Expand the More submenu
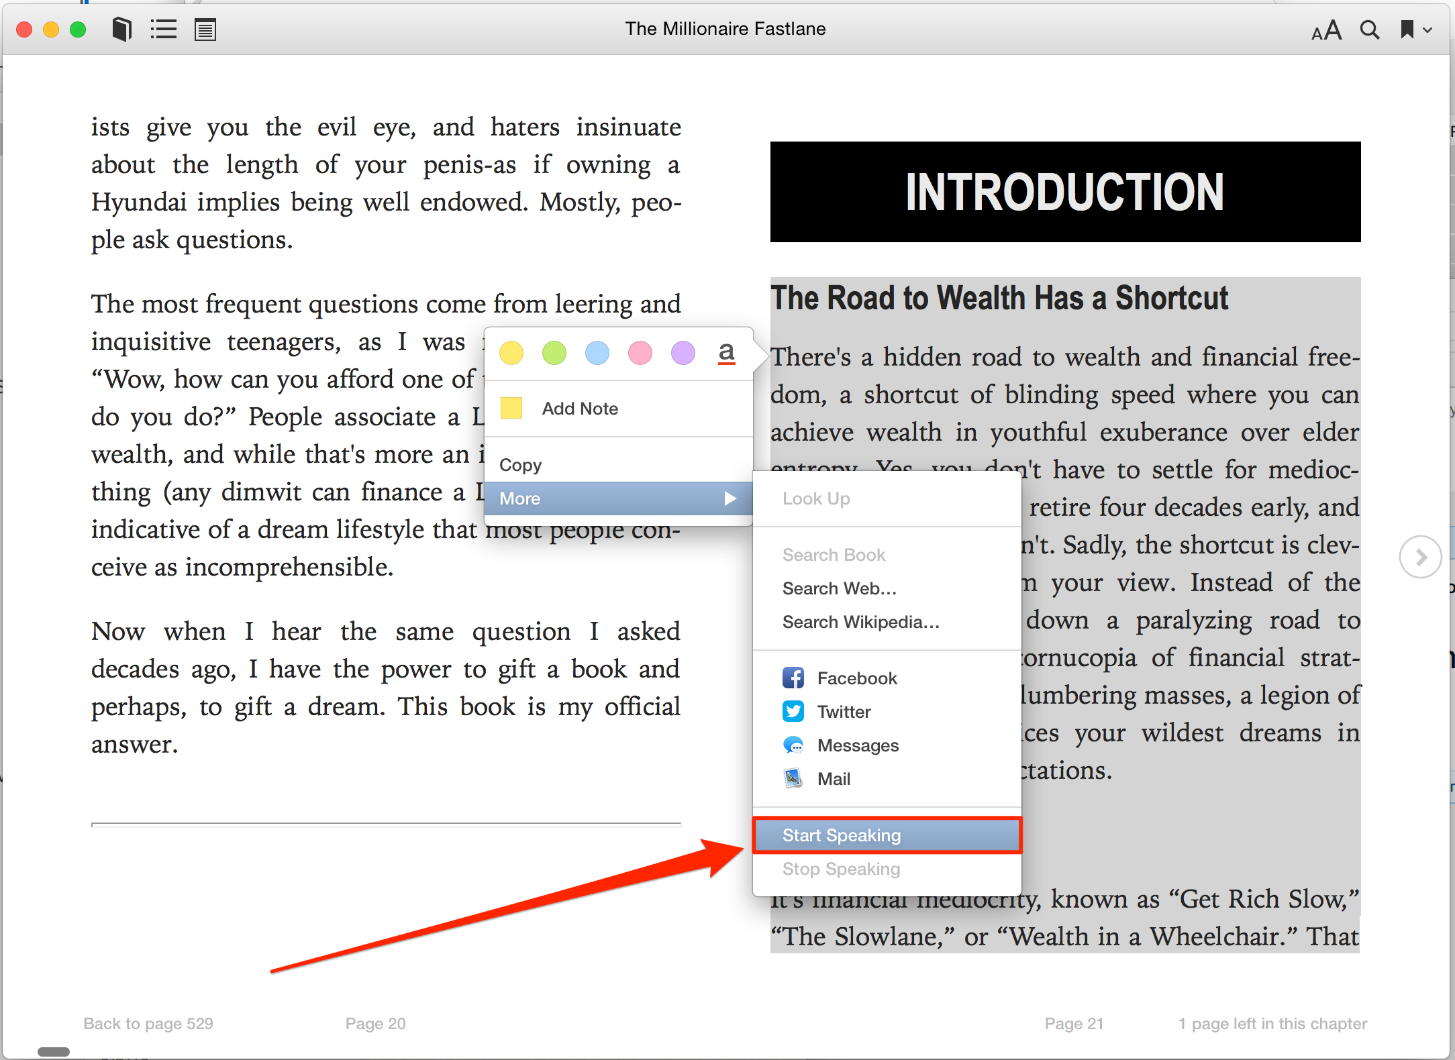The height and width of the screenshot is (1060, 1455). pyautogui.click(x=618, y=498)
